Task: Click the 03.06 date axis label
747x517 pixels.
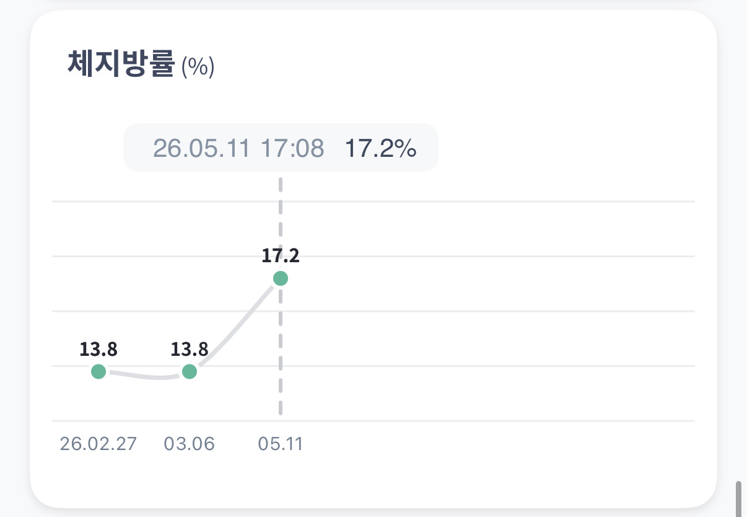Action: [190, 444]
